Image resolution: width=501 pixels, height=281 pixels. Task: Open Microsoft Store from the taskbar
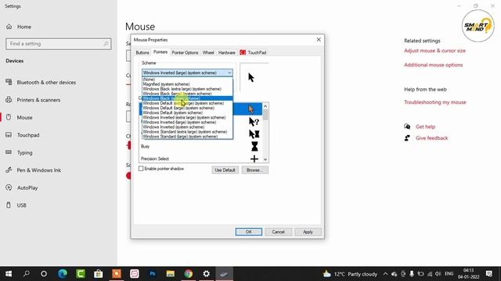[99, 274]
